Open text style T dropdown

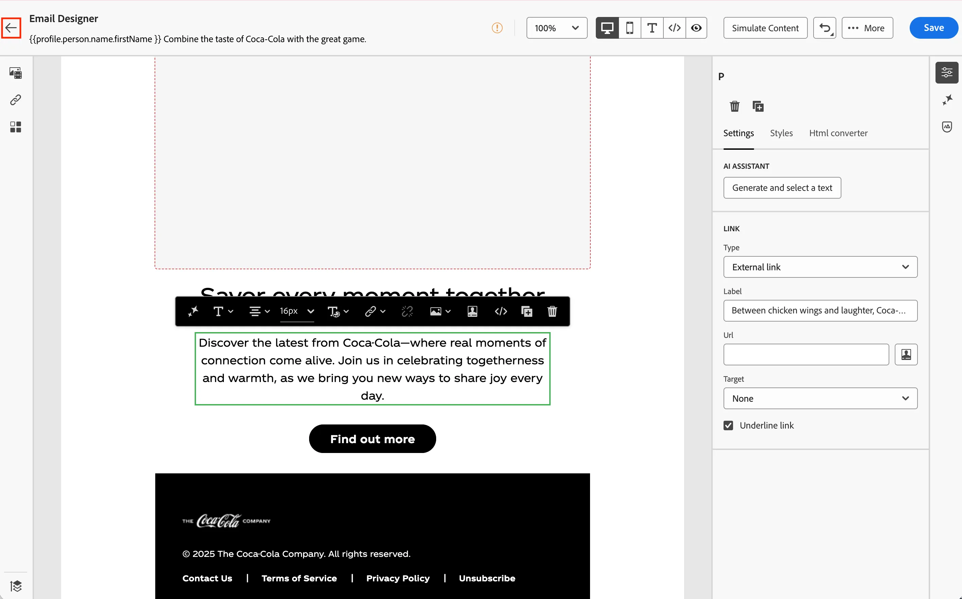click(x=223, y=311)
